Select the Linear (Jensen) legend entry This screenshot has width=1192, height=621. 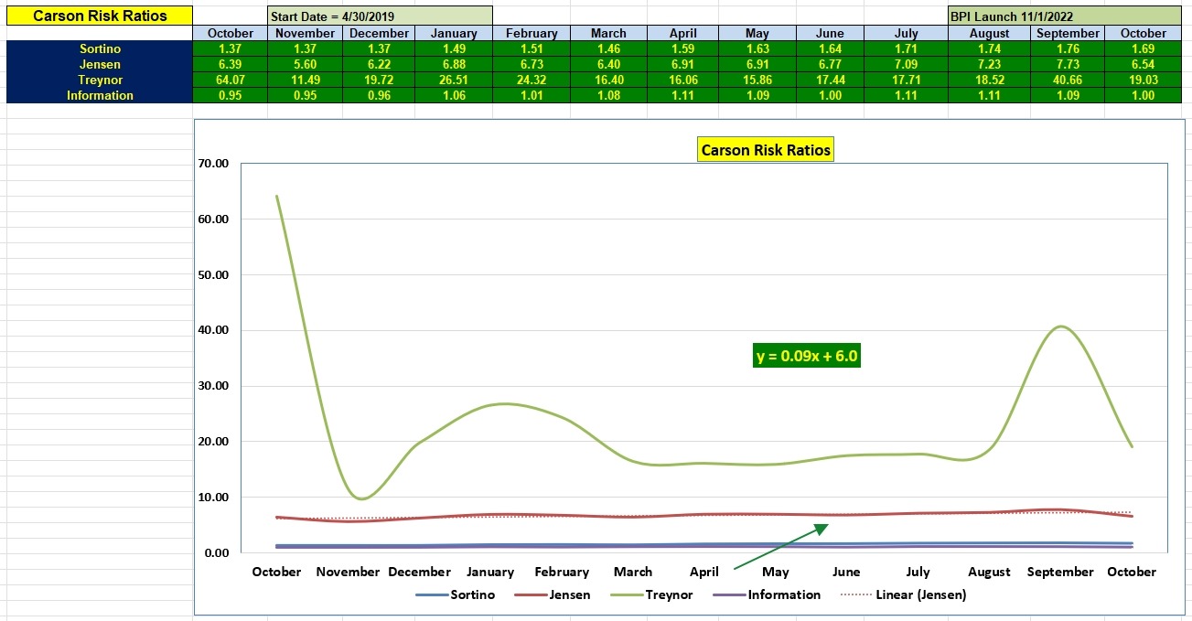coord(903,594)
